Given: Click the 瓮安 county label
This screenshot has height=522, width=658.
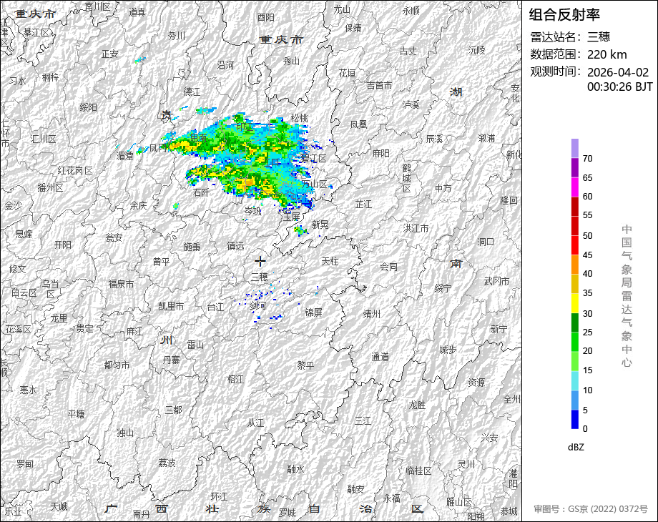Looking at the screenshot, I should (x=114, y=237).
